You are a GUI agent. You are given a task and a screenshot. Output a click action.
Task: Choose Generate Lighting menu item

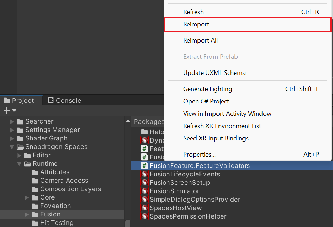[x=247, y=89]
